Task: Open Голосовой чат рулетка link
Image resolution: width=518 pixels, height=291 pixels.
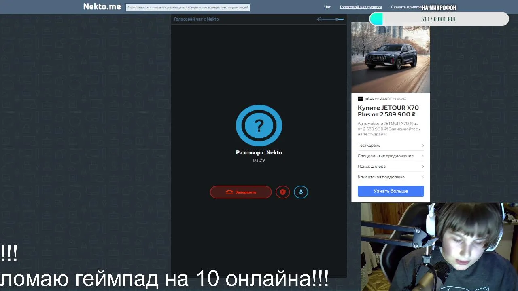Action: tap(361, 7)
